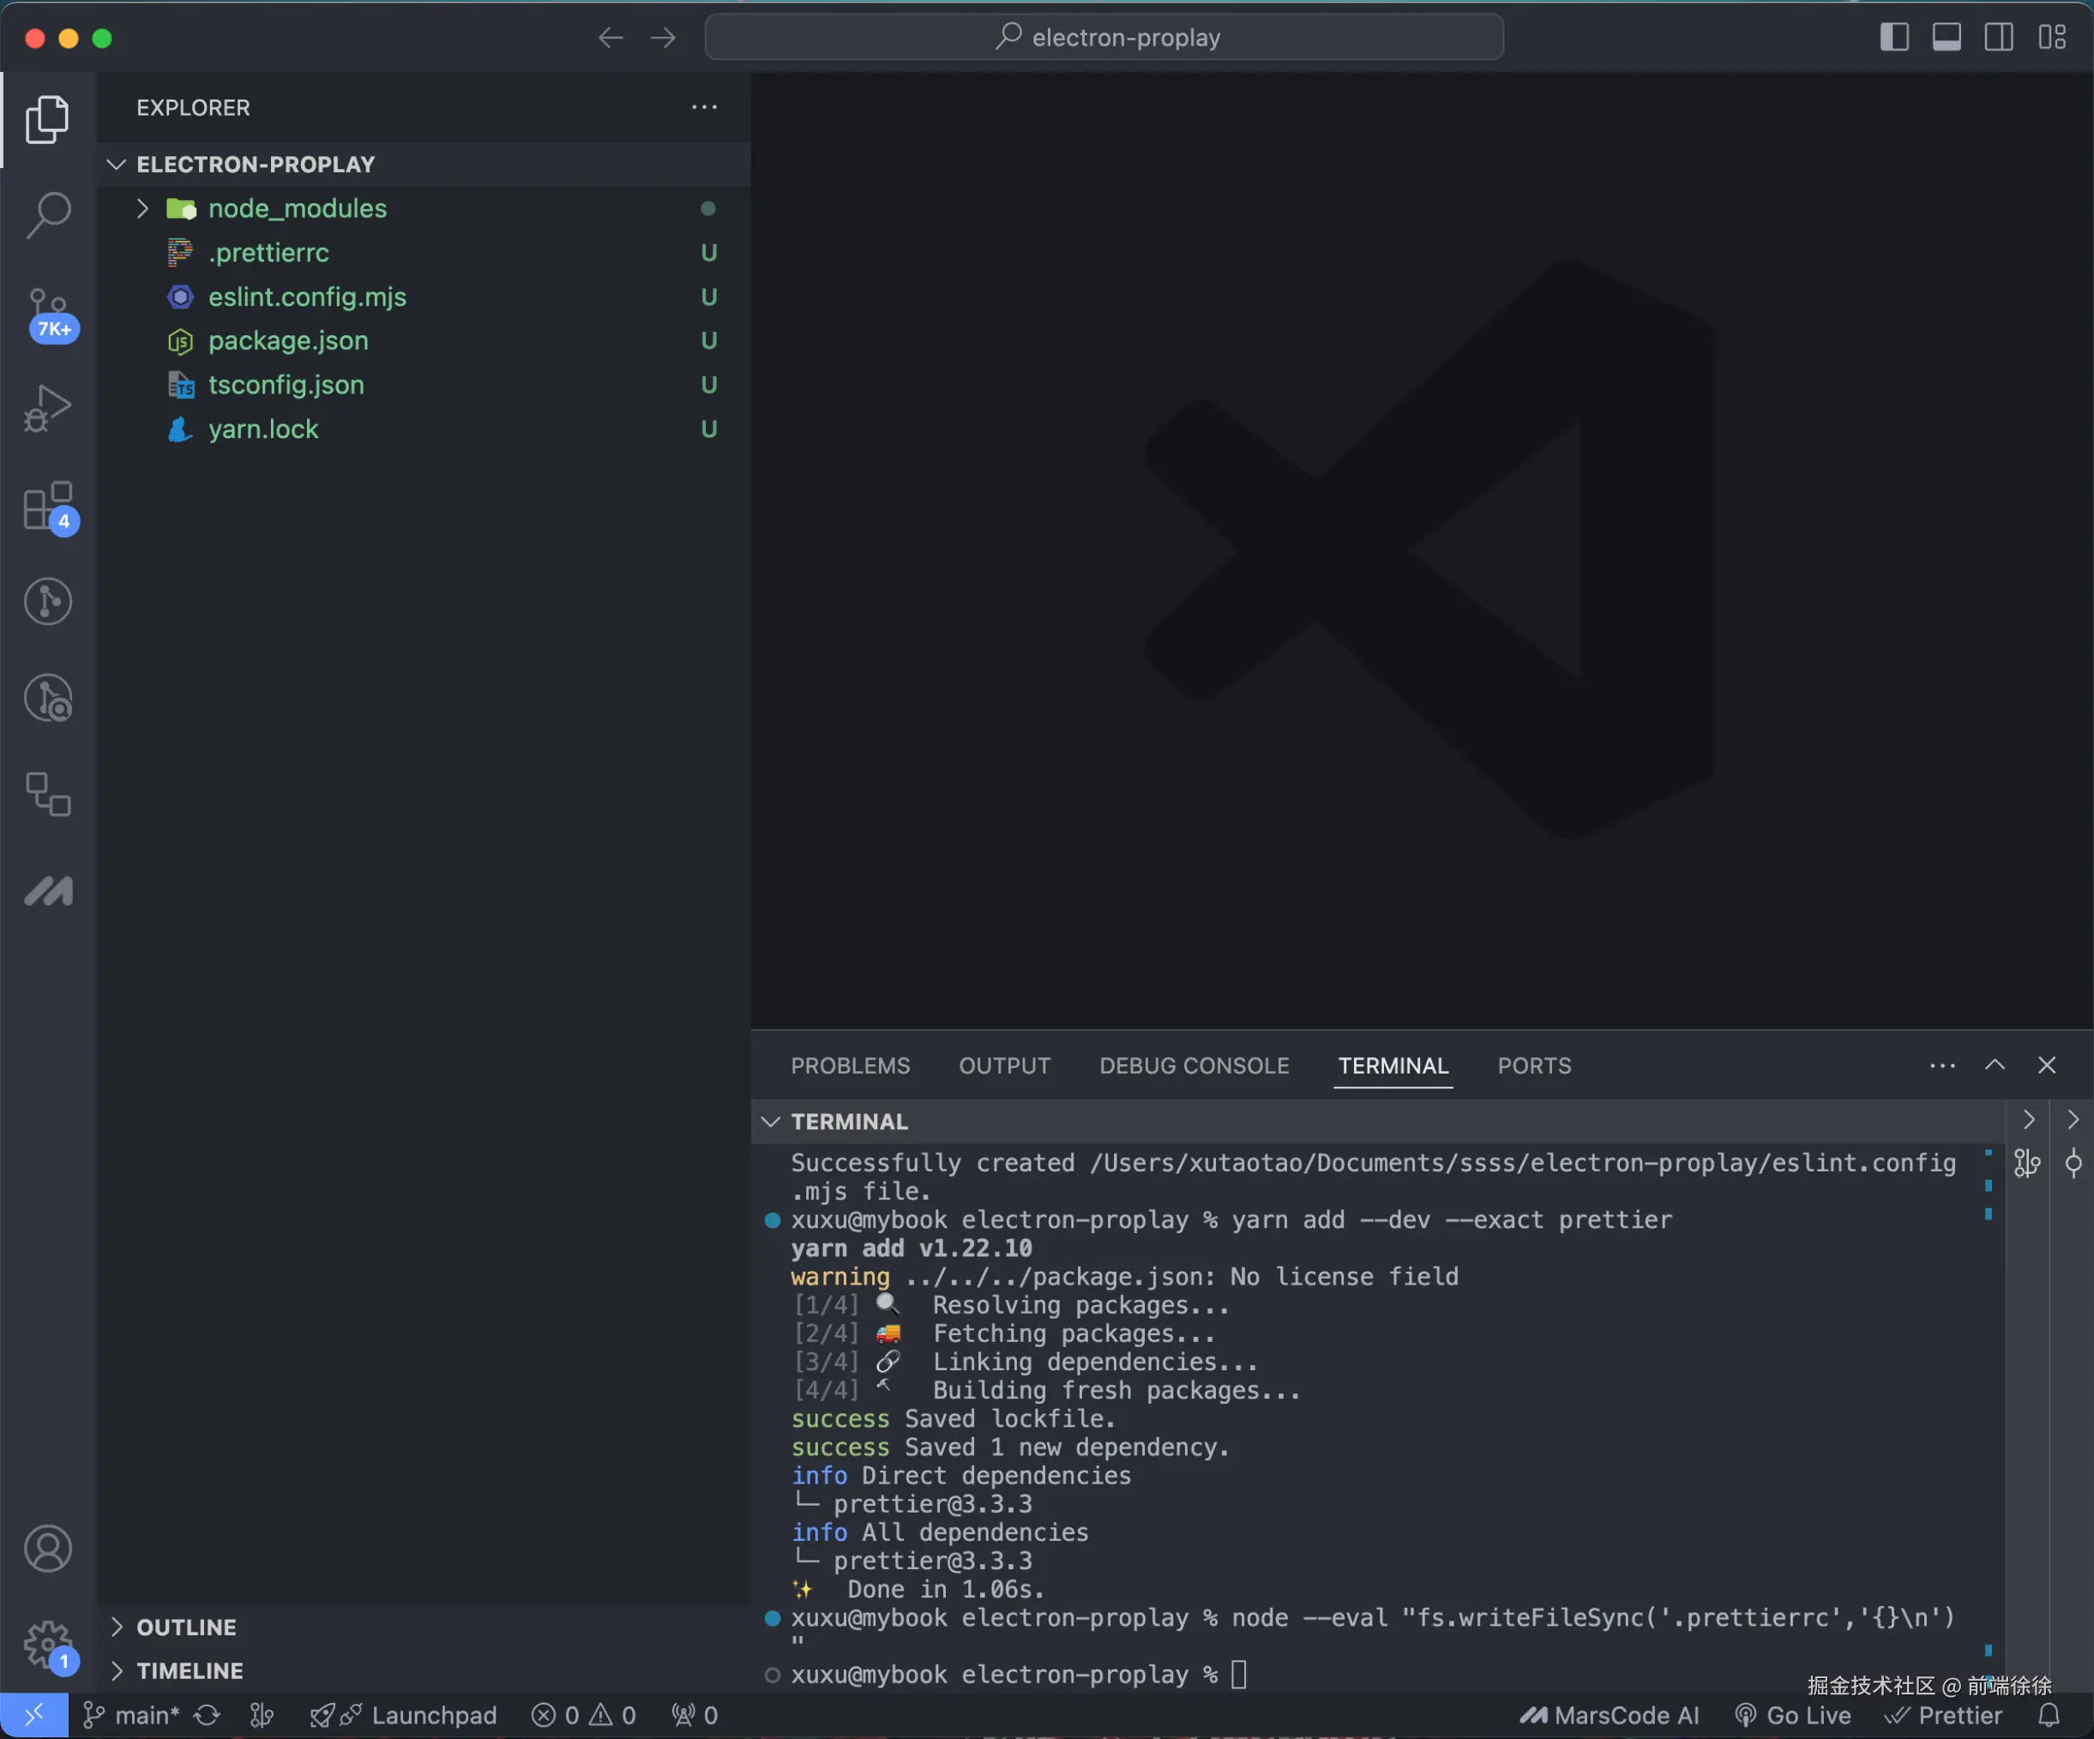The width and height of the screenshot is (2094, 1739).
Task: Open the Run and Debug view
Action: tap(48, 406)
